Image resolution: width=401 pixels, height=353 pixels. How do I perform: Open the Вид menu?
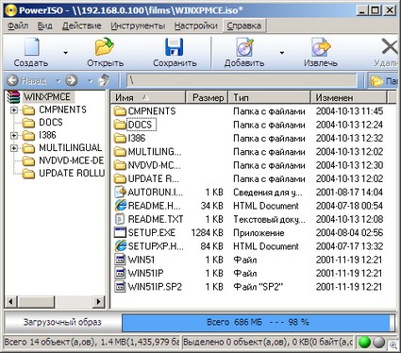click(x=44, y=25)
